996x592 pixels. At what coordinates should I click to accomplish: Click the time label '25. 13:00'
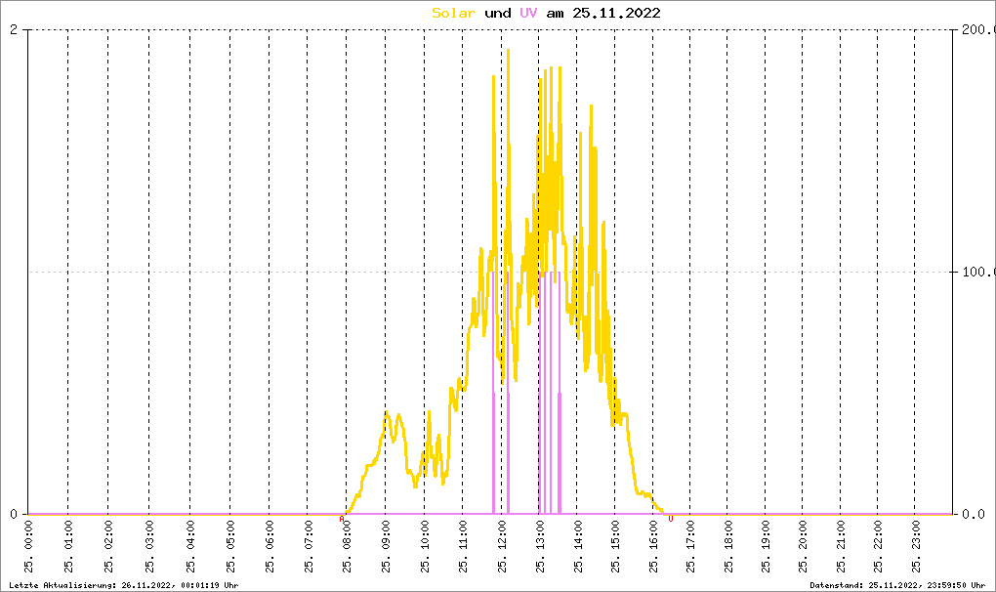pos(540,547)
